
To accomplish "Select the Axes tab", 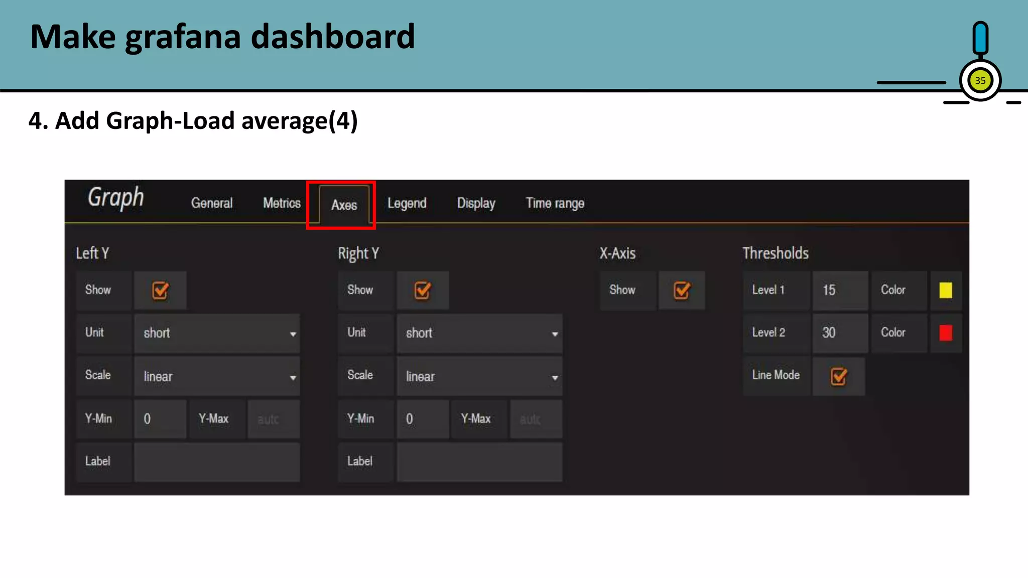I will point(344,205).
